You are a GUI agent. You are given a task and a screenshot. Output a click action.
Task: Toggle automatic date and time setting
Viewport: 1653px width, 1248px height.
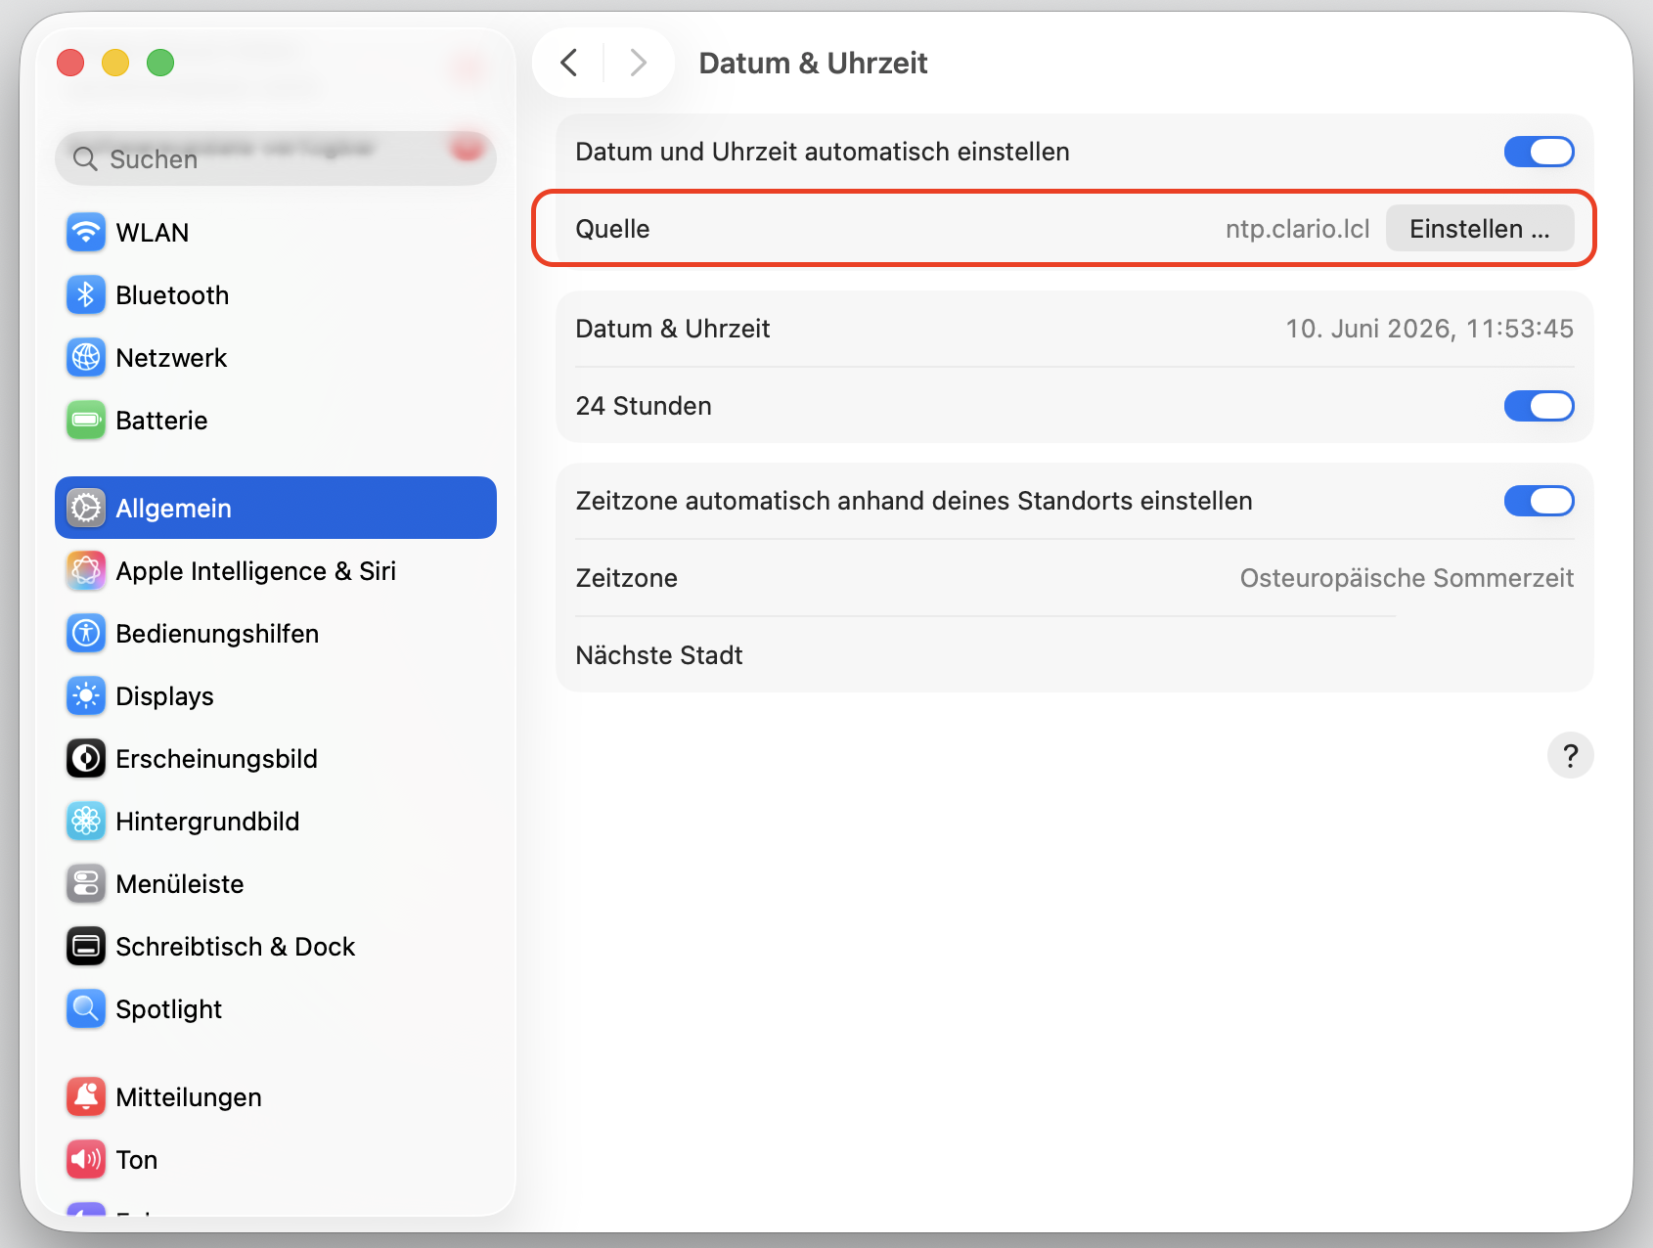(1539, 152)
